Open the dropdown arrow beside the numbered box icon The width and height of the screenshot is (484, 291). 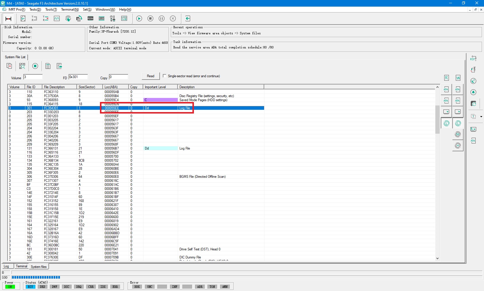click(481, 116)
